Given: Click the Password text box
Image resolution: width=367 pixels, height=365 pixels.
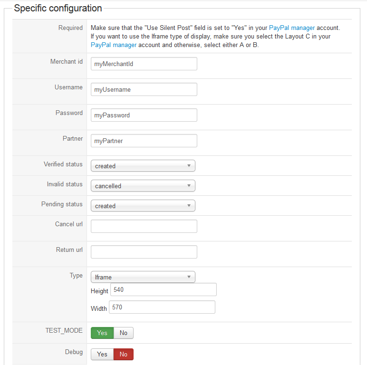Looking at the screenshot, I should point(144,115).
